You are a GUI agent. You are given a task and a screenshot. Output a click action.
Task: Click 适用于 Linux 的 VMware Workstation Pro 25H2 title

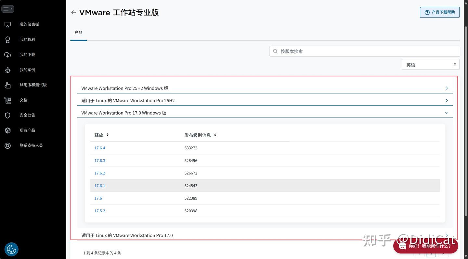pos(128,101)
